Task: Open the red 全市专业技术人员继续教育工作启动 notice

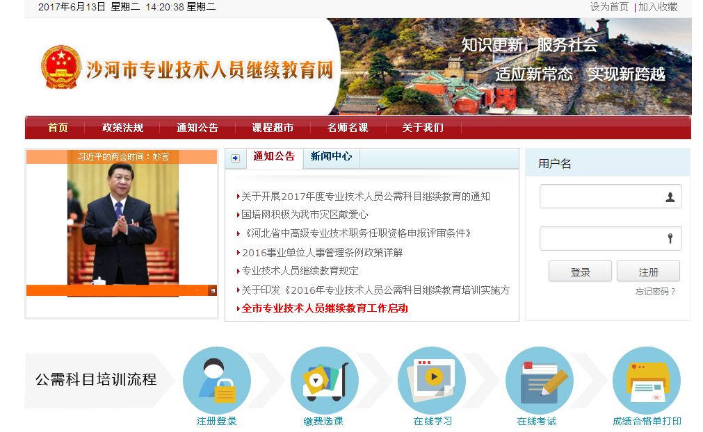Action: [x=324, y=308]
